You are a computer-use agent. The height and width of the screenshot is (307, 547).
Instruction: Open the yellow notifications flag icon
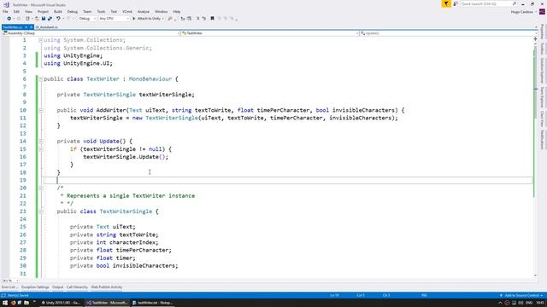tap(446, 3)
